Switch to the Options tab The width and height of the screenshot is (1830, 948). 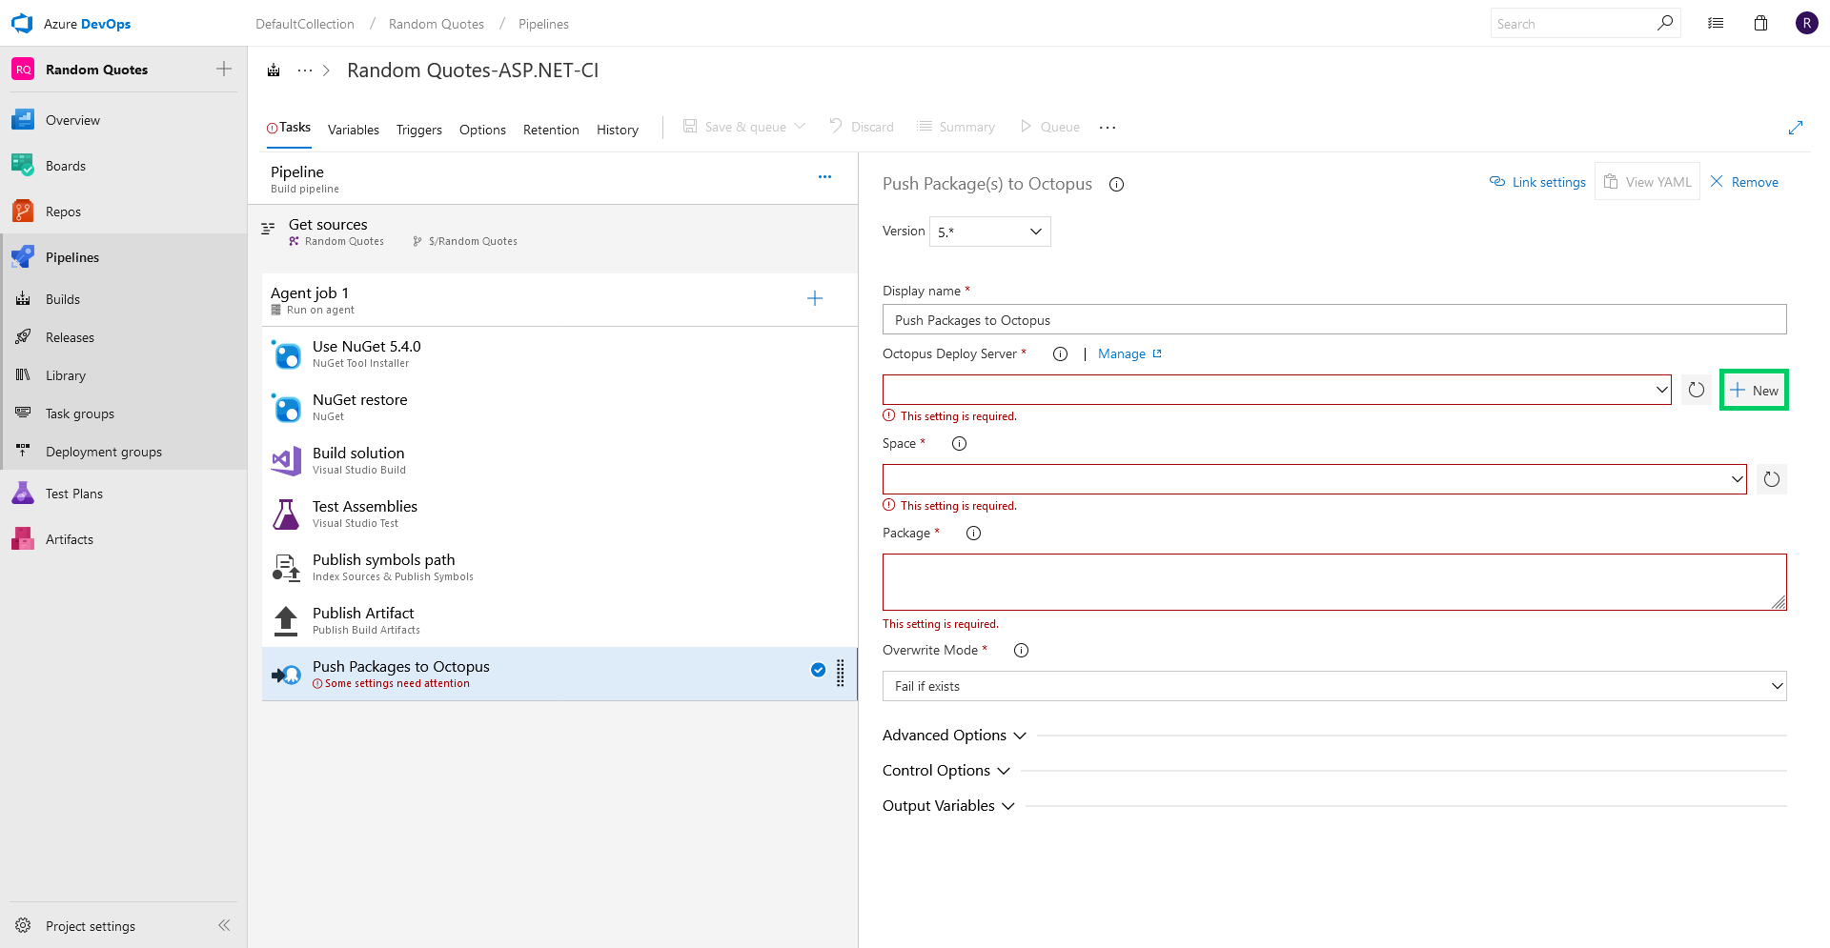(482, 130)
